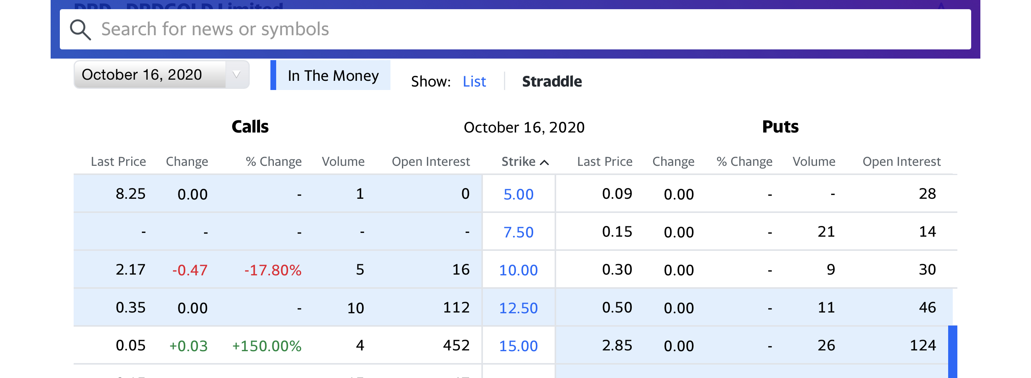Sort puts by Change header
1031x378 pixels.
[x=673, y=162]
